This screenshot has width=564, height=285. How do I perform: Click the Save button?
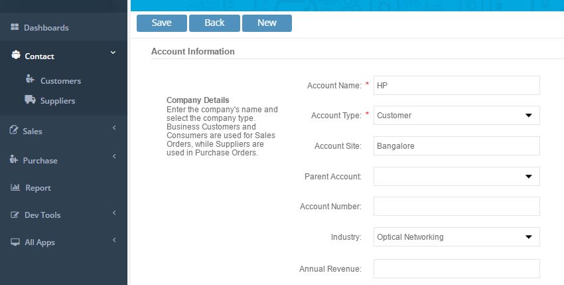click(x=162, y=23)
